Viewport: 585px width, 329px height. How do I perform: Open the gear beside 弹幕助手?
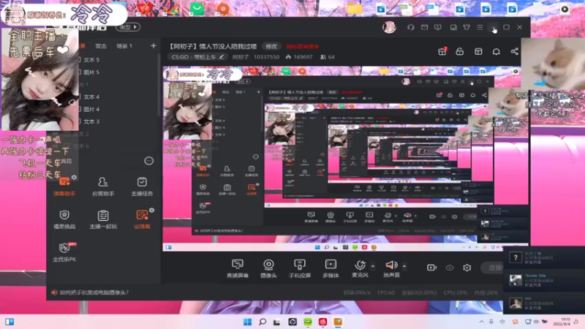(75, 177)
